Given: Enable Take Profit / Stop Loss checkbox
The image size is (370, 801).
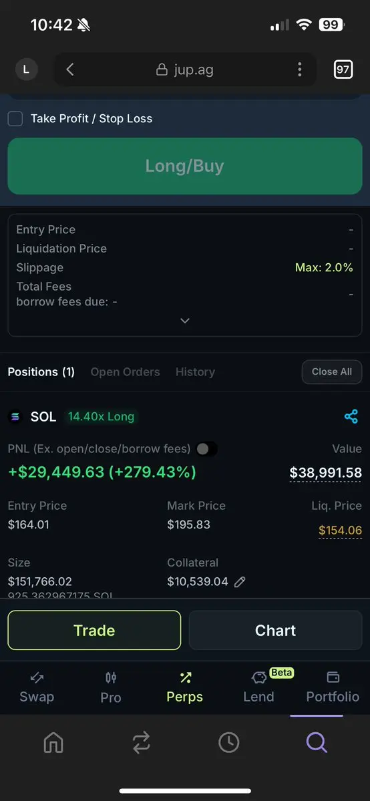Looking at the screenshot, I should [15, 119].
